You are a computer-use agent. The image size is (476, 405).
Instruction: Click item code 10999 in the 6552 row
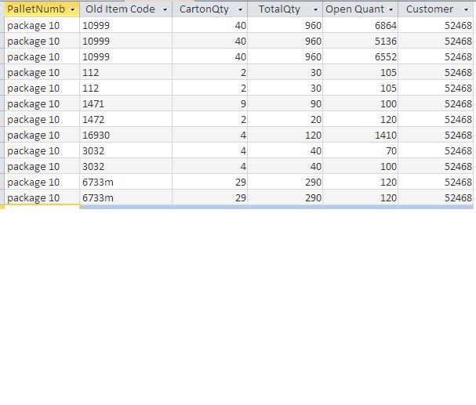point(125,56)
